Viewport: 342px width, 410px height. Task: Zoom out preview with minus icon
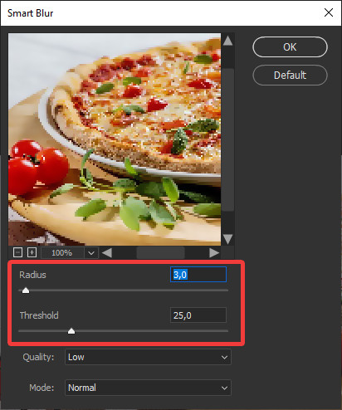[x=17, y=252]
